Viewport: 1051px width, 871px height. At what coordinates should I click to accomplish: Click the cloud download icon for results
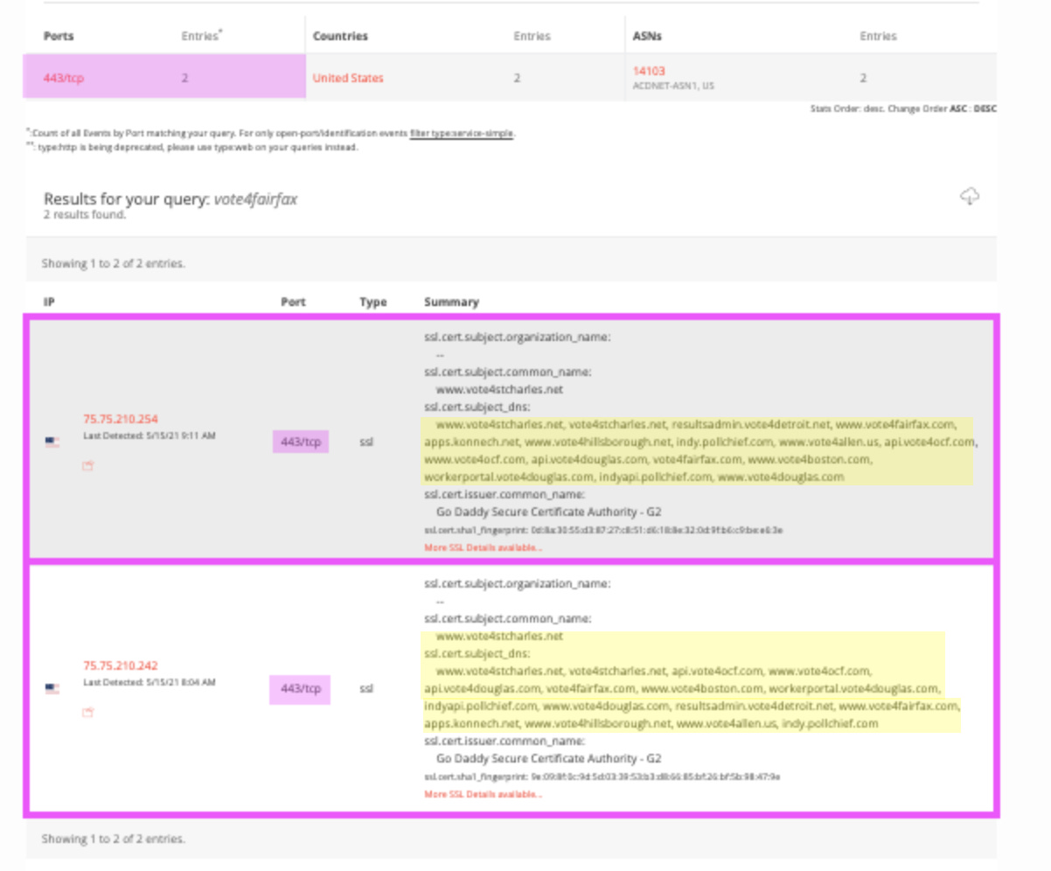click(969, 196)
